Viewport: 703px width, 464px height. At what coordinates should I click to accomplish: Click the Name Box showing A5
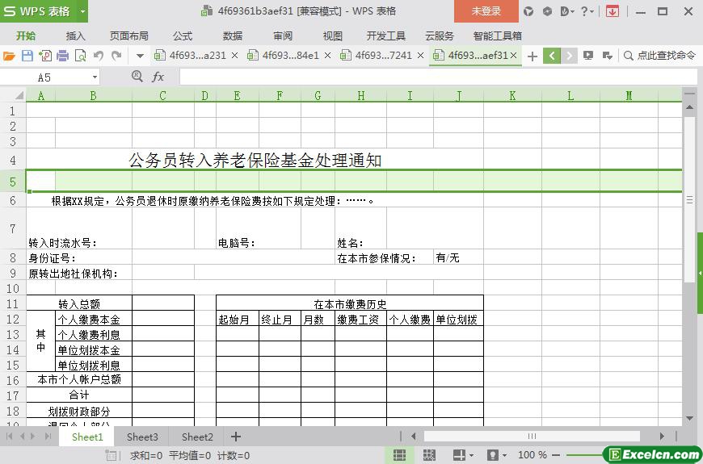pos(44,77)
